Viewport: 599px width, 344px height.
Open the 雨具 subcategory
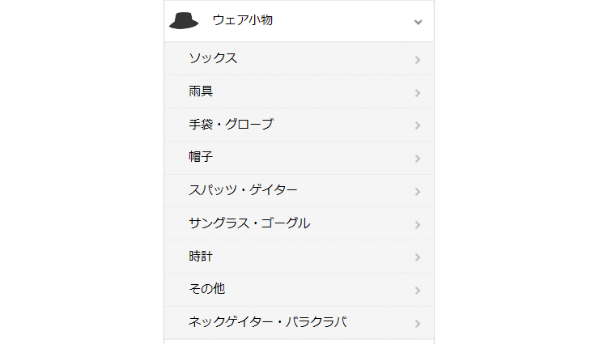201,91
